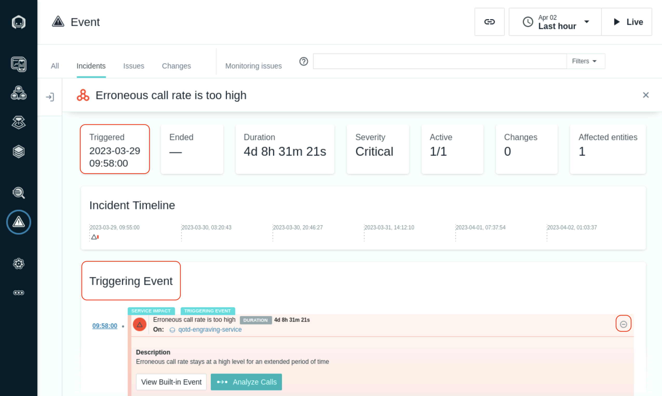Switch to the All tab
This screenshot has width=662, height=396.
(55, 66)
